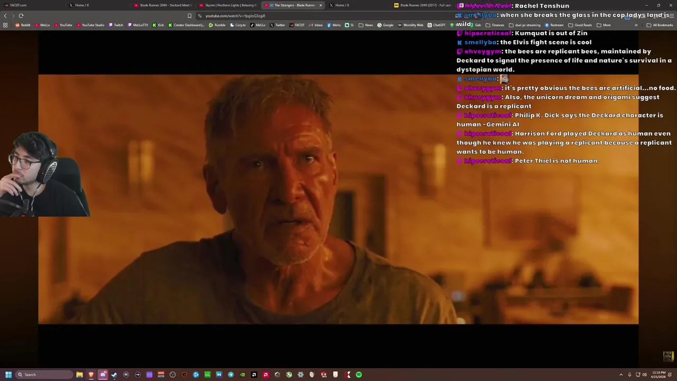This screenshot has height=381, width=677.
Task: Open the Brave browser taskbar icon
Action: point(91,375)
